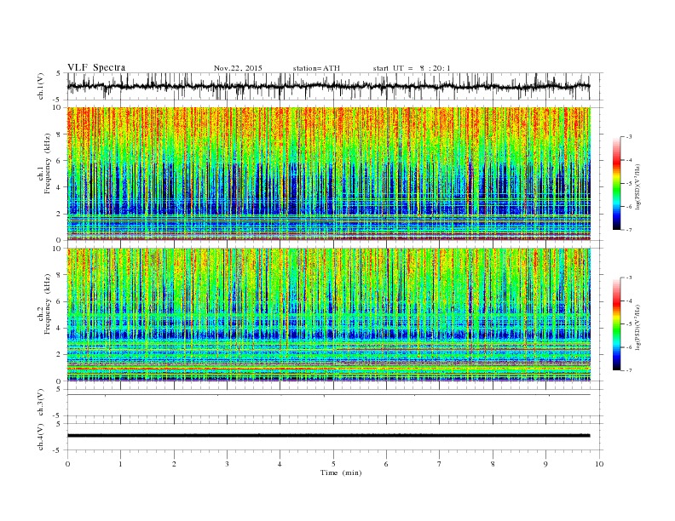Click ch.2 color scale 'log(PSD)(V²/Hz)' label

[638, 328]
